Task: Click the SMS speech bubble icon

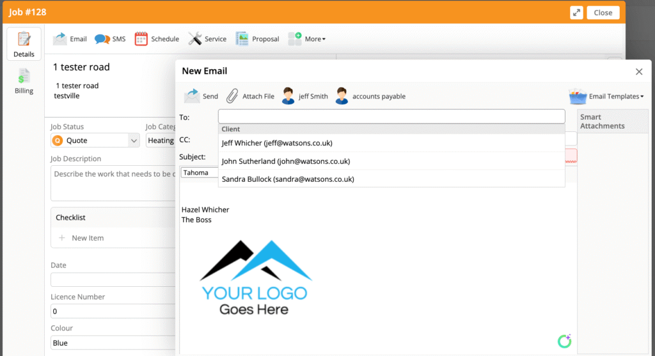Action: point(102,39)
